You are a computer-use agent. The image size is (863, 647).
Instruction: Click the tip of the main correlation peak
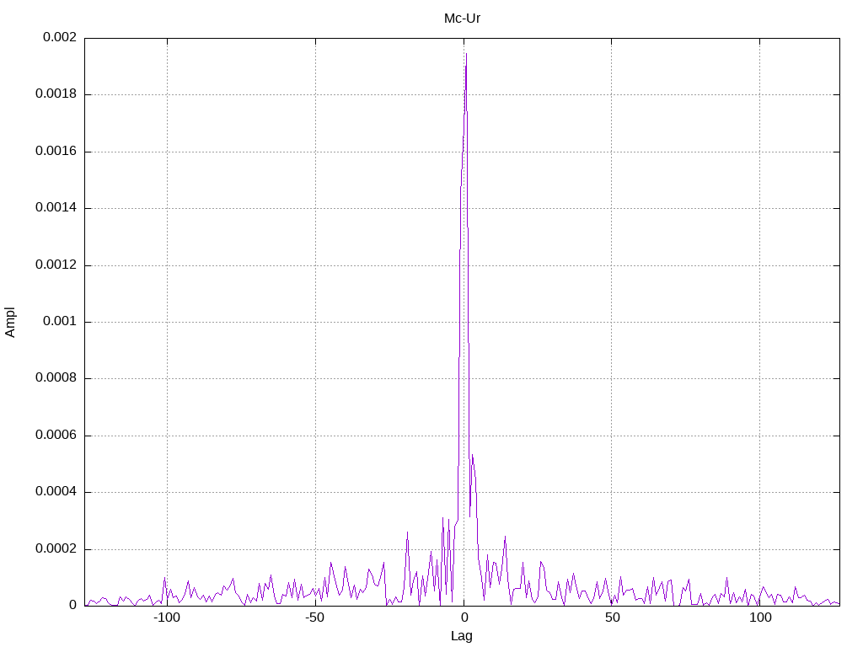coord(466,53)
